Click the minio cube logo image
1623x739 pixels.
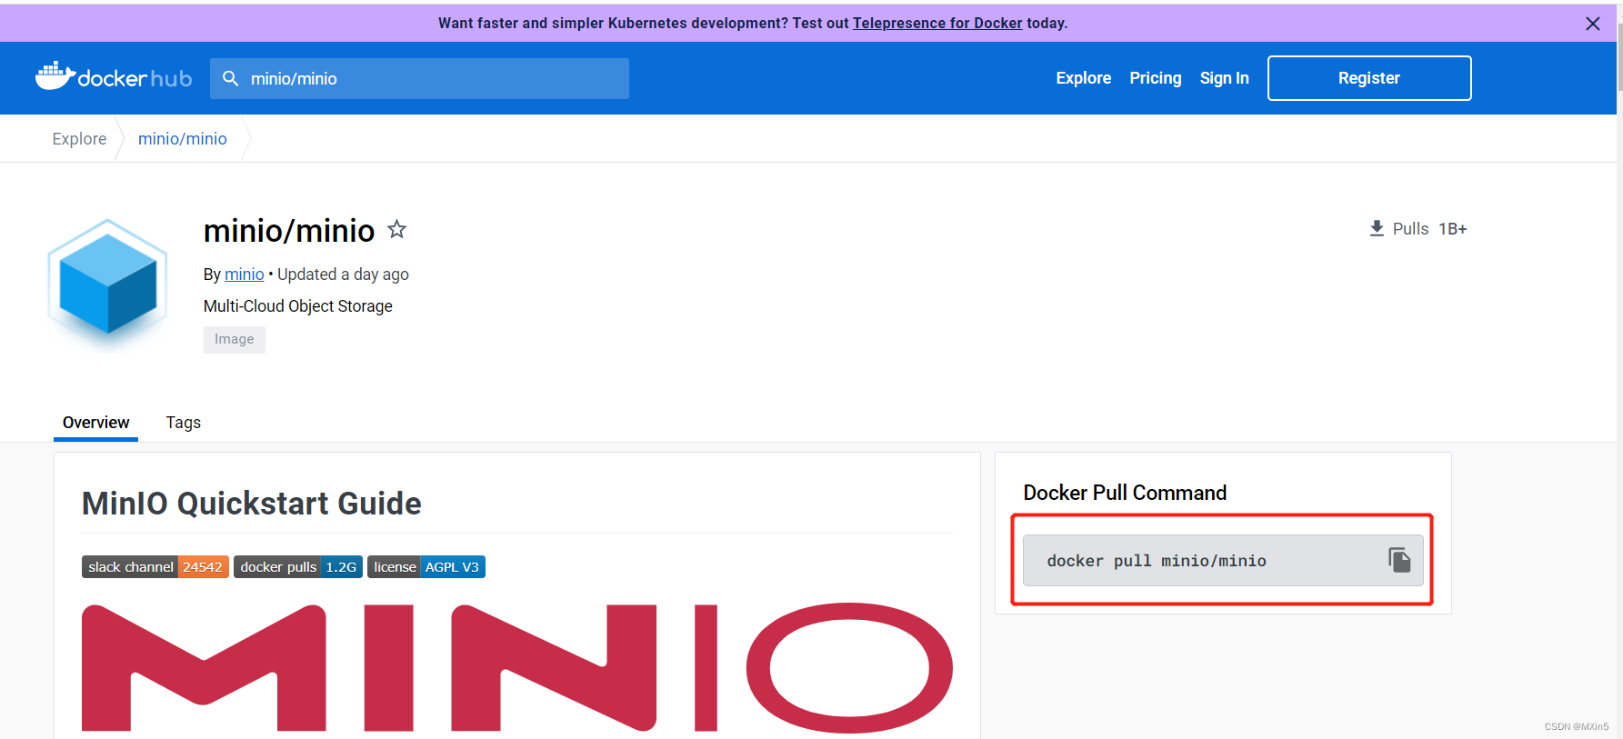[x=107, y=283]
